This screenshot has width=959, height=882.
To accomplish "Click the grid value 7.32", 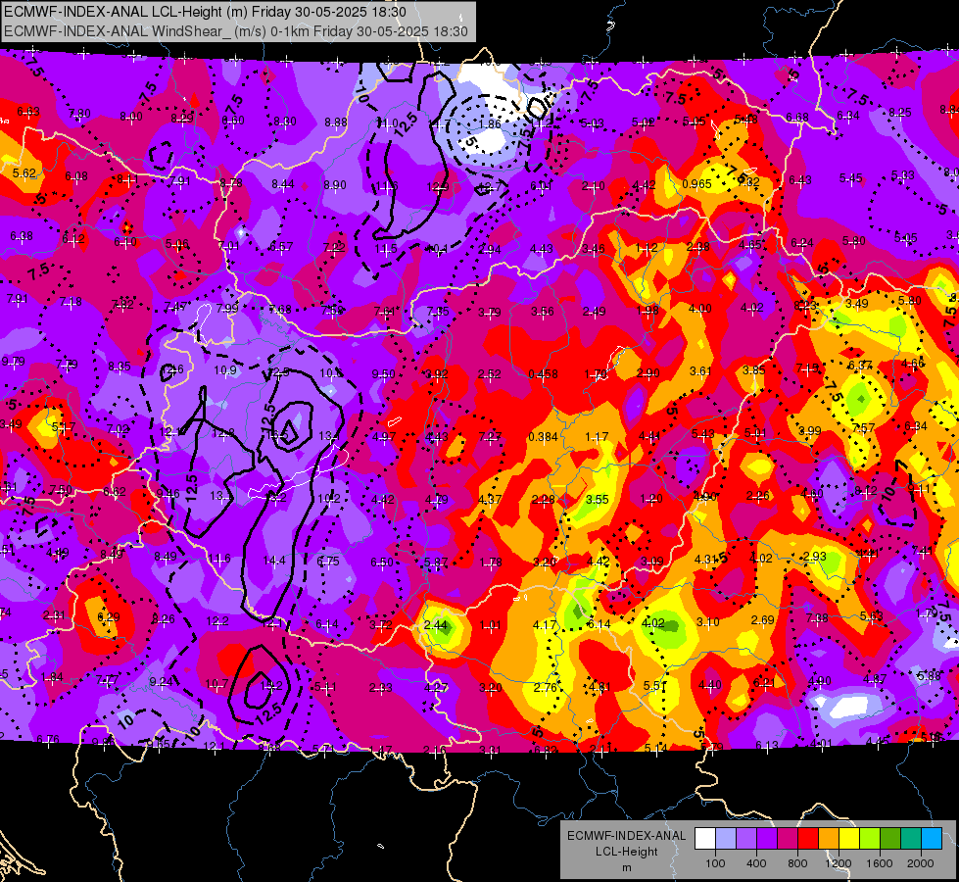I will click(x=748, y=181).
